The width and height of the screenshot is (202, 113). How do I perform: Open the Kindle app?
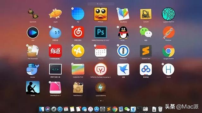click(x=33, y=88)
